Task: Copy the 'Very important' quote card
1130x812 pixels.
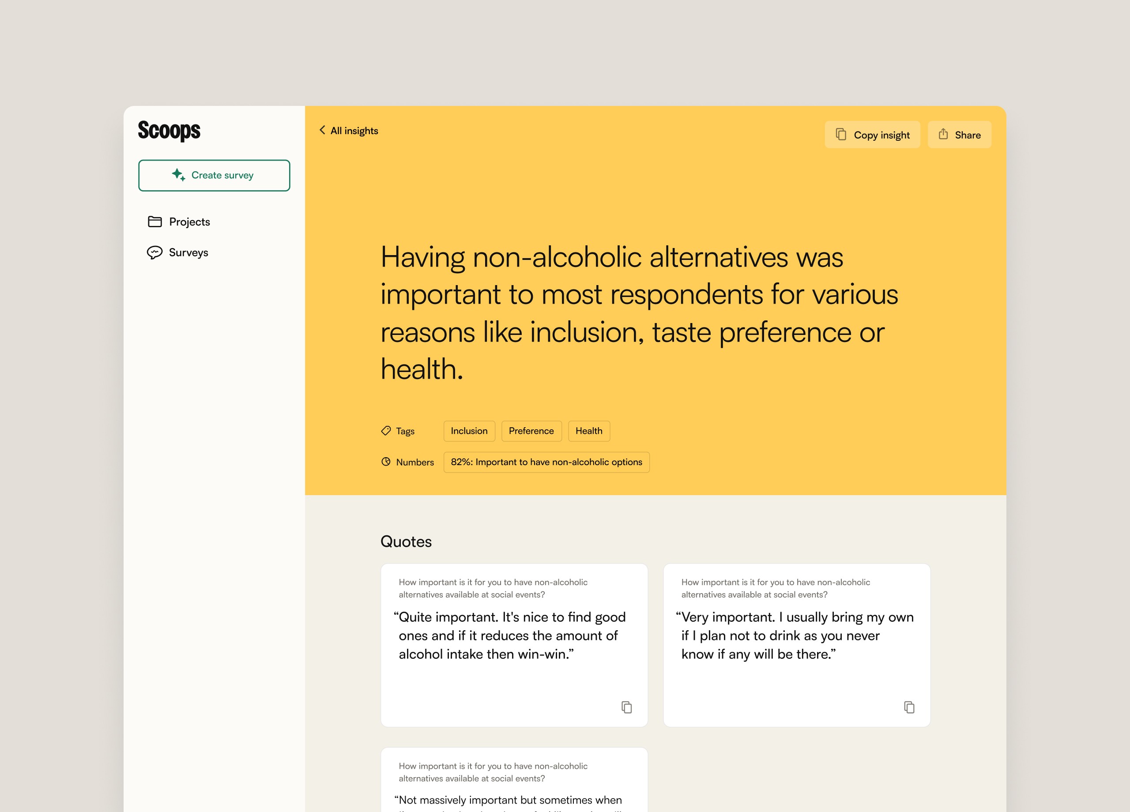Action: [909, 707]
